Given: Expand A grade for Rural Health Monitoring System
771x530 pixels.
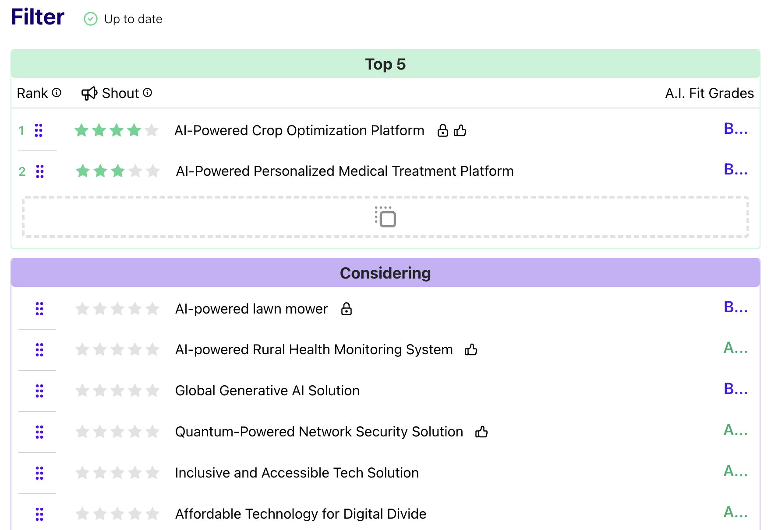Looking at the screenshot, I should [735, 348].
